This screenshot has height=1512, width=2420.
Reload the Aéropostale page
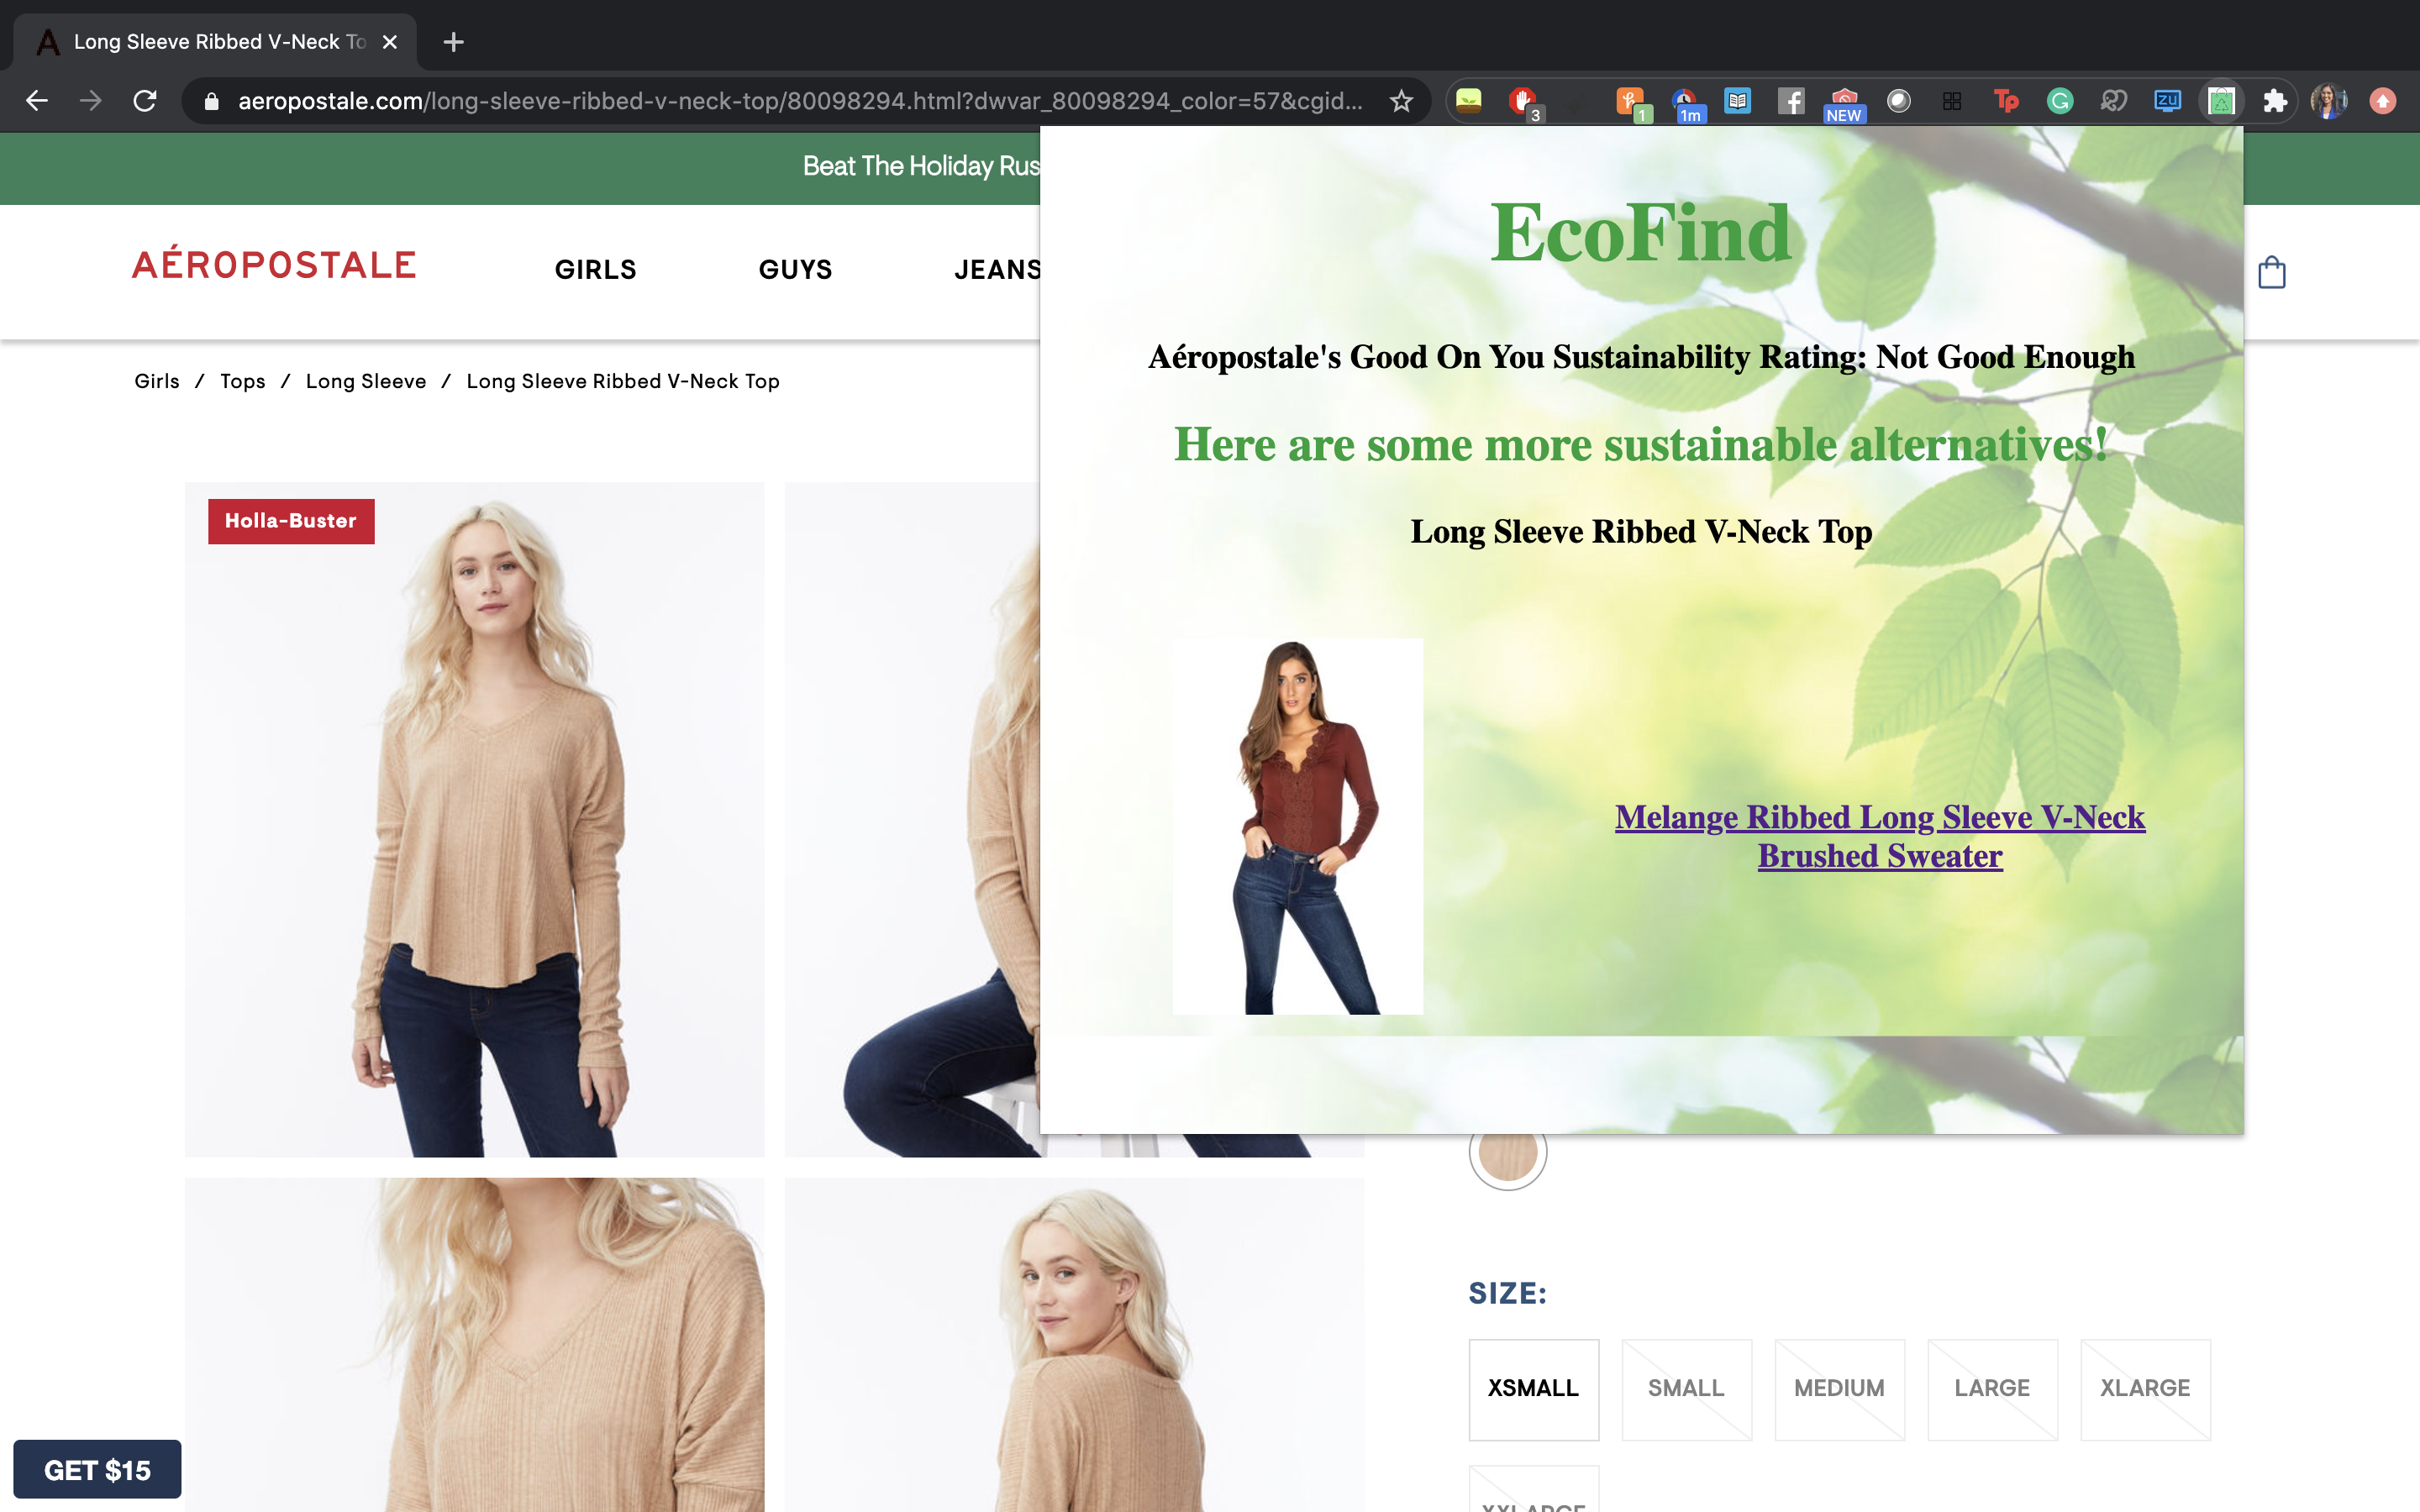(x=145, y=101)
